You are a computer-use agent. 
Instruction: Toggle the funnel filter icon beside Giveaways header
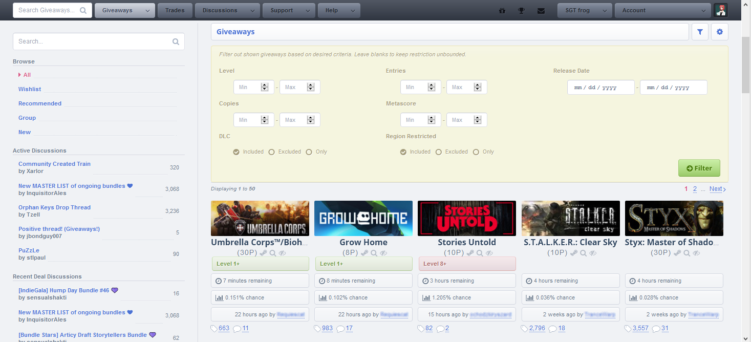pyautogui.click(x=700, y=32)
